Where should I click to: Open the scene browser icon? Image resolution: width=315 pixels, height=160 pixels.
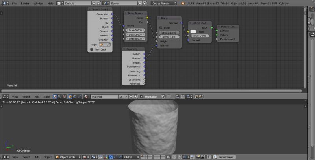pyautogui.click(x=106, y=4)
